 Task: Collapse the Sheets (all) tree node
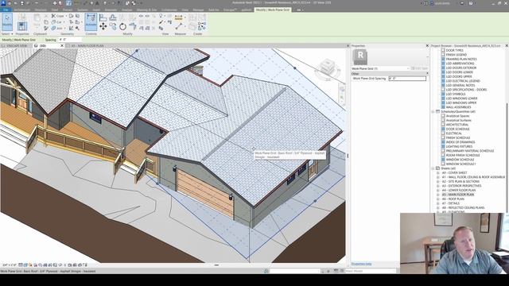[433, 168]
